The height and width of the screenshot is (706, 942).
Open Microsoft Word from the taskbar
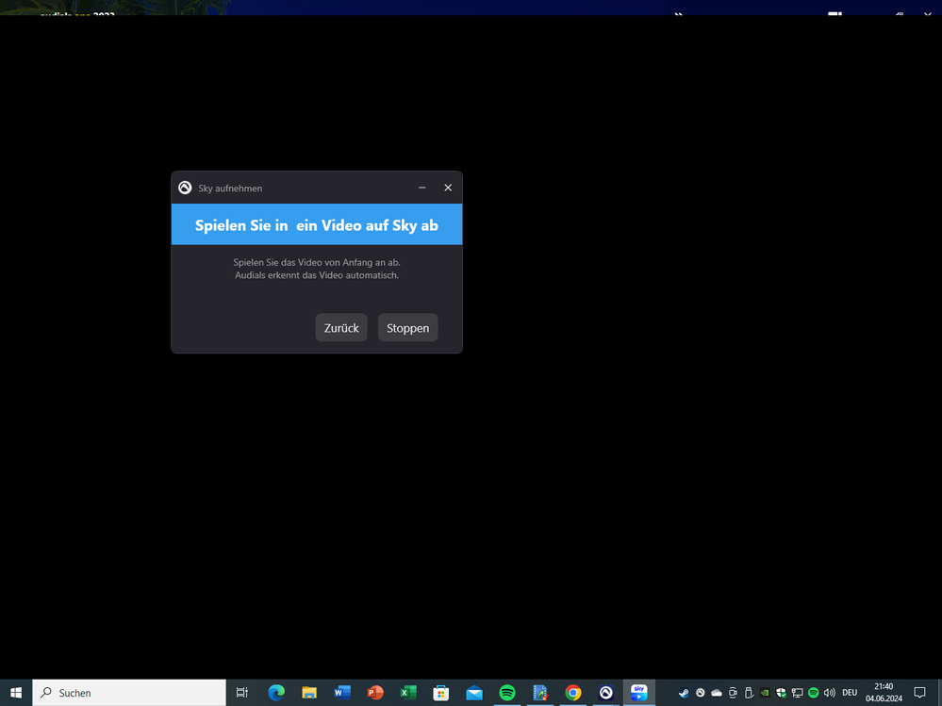click(342, 693)
